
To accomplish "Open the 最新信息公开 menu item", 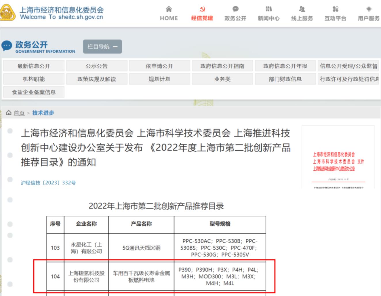I will [x=34, y=66].
